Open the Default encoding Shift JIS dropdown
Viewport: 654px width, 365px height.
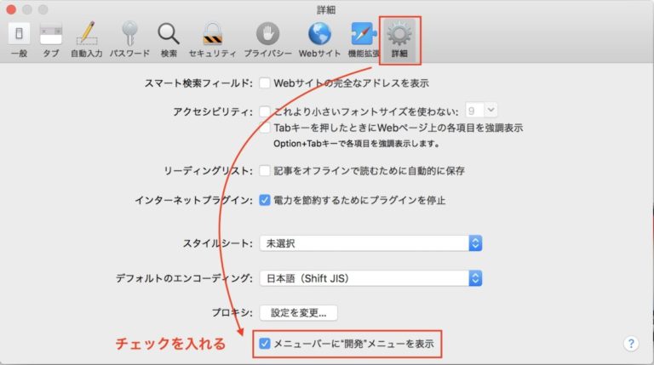pos(370,278)
